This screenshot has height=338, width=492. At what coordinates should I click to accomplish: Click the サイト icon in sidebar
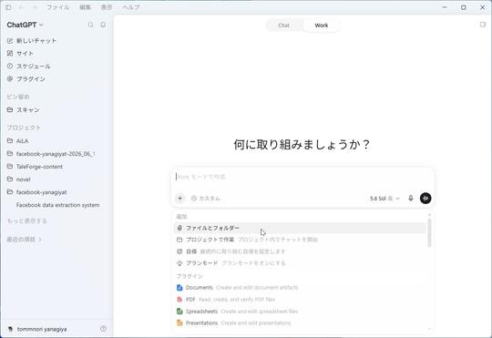(x=10, y=54)
